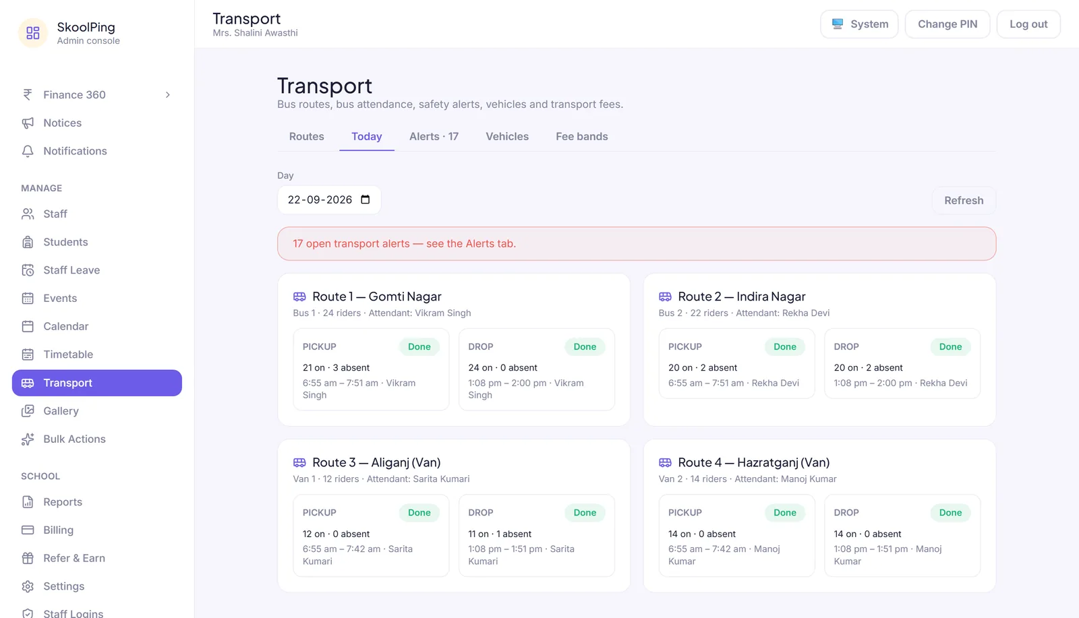Click the Events calendar icon
This screenshot has width=1079, height=618.
click(28, 299)
